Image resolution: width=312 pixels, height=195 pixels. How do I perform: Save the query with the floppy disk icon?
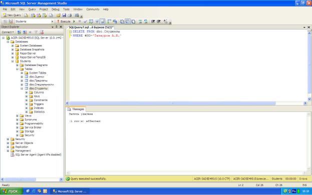point(64,15)
